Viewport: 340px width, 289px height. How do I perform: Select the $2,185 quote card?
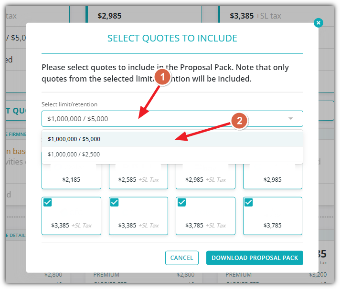click(71, 176)
